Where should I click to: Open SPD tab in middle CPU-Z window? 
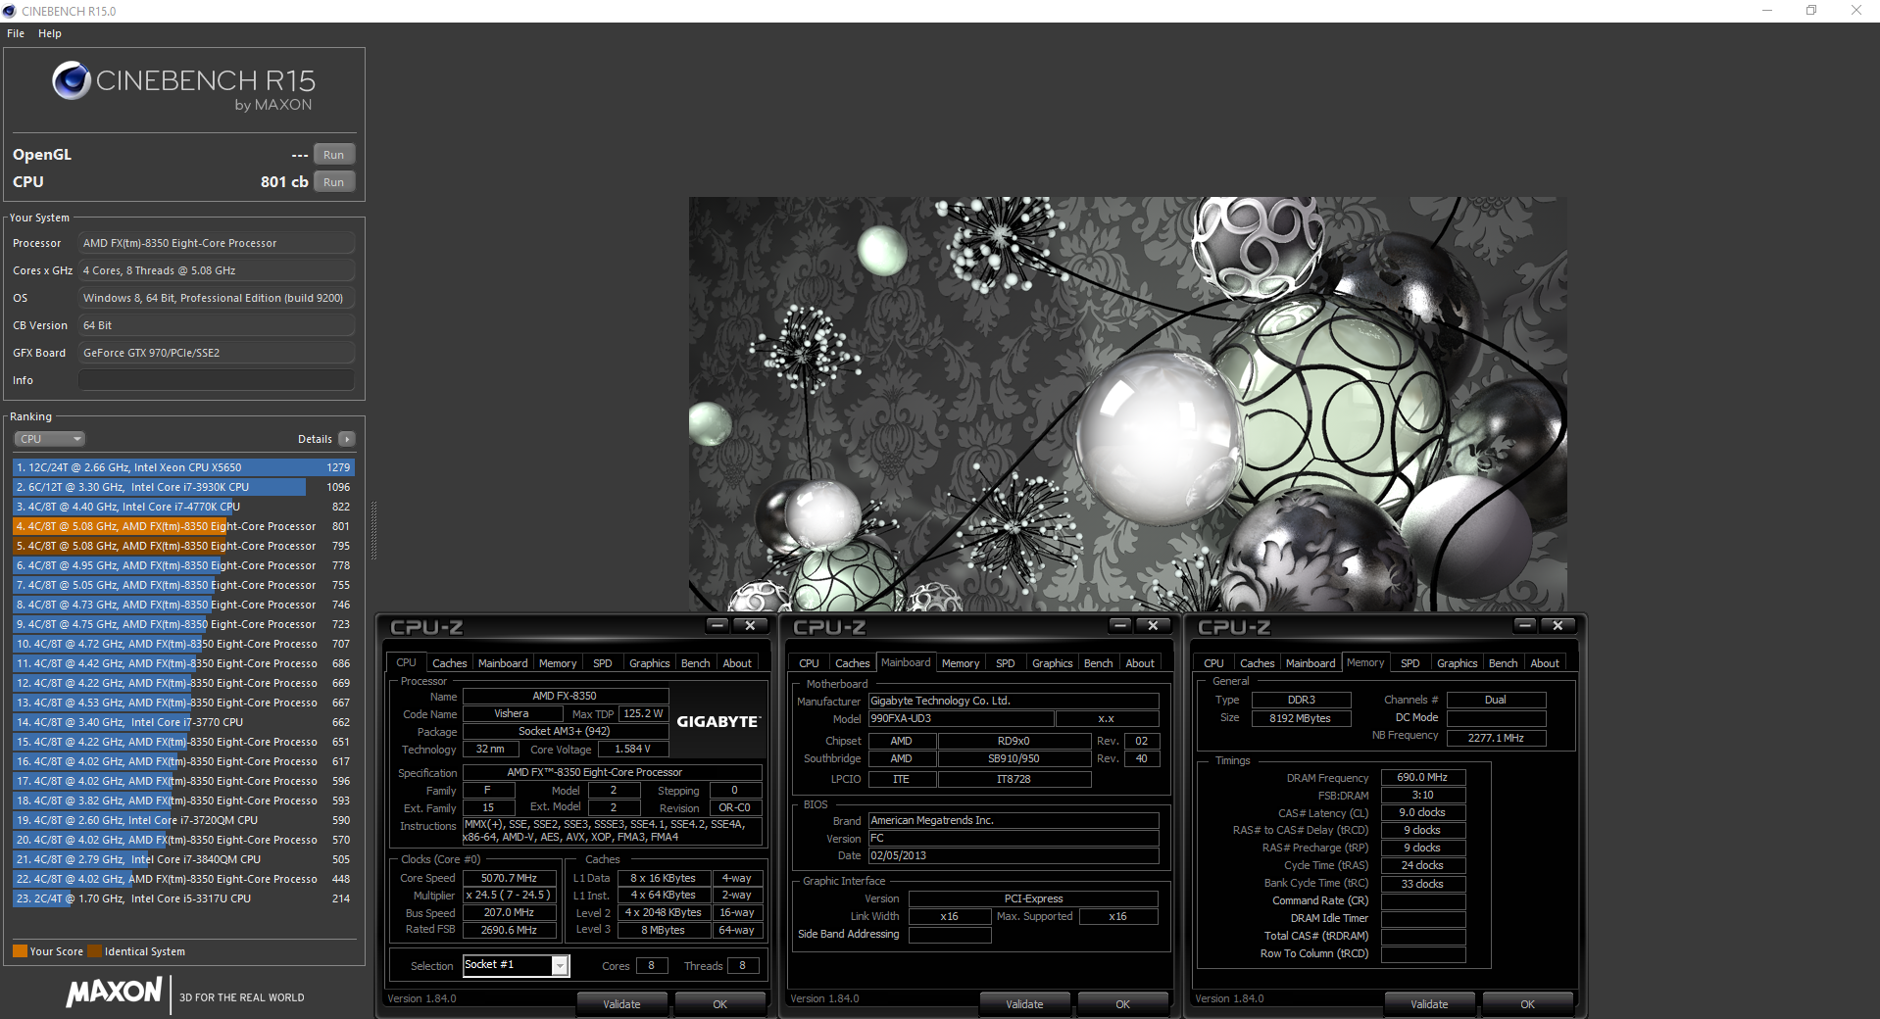point(1006,663)
